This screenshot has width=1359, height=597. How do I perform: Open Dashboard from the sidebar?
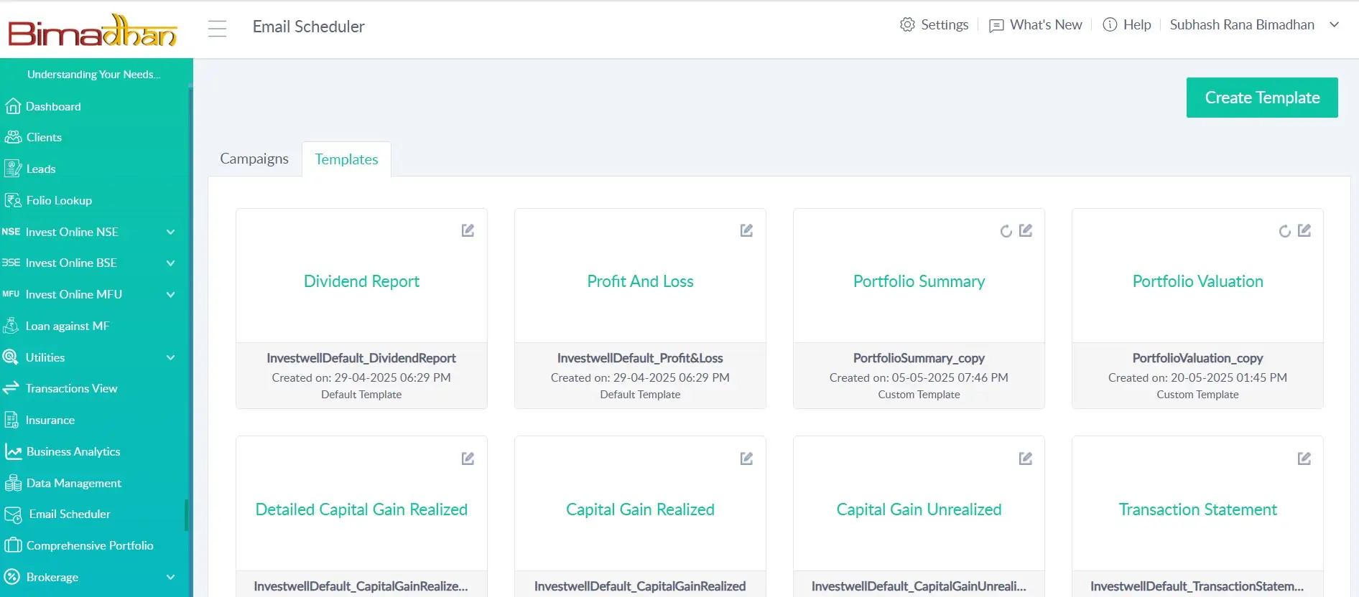click(x=53, y=106)
